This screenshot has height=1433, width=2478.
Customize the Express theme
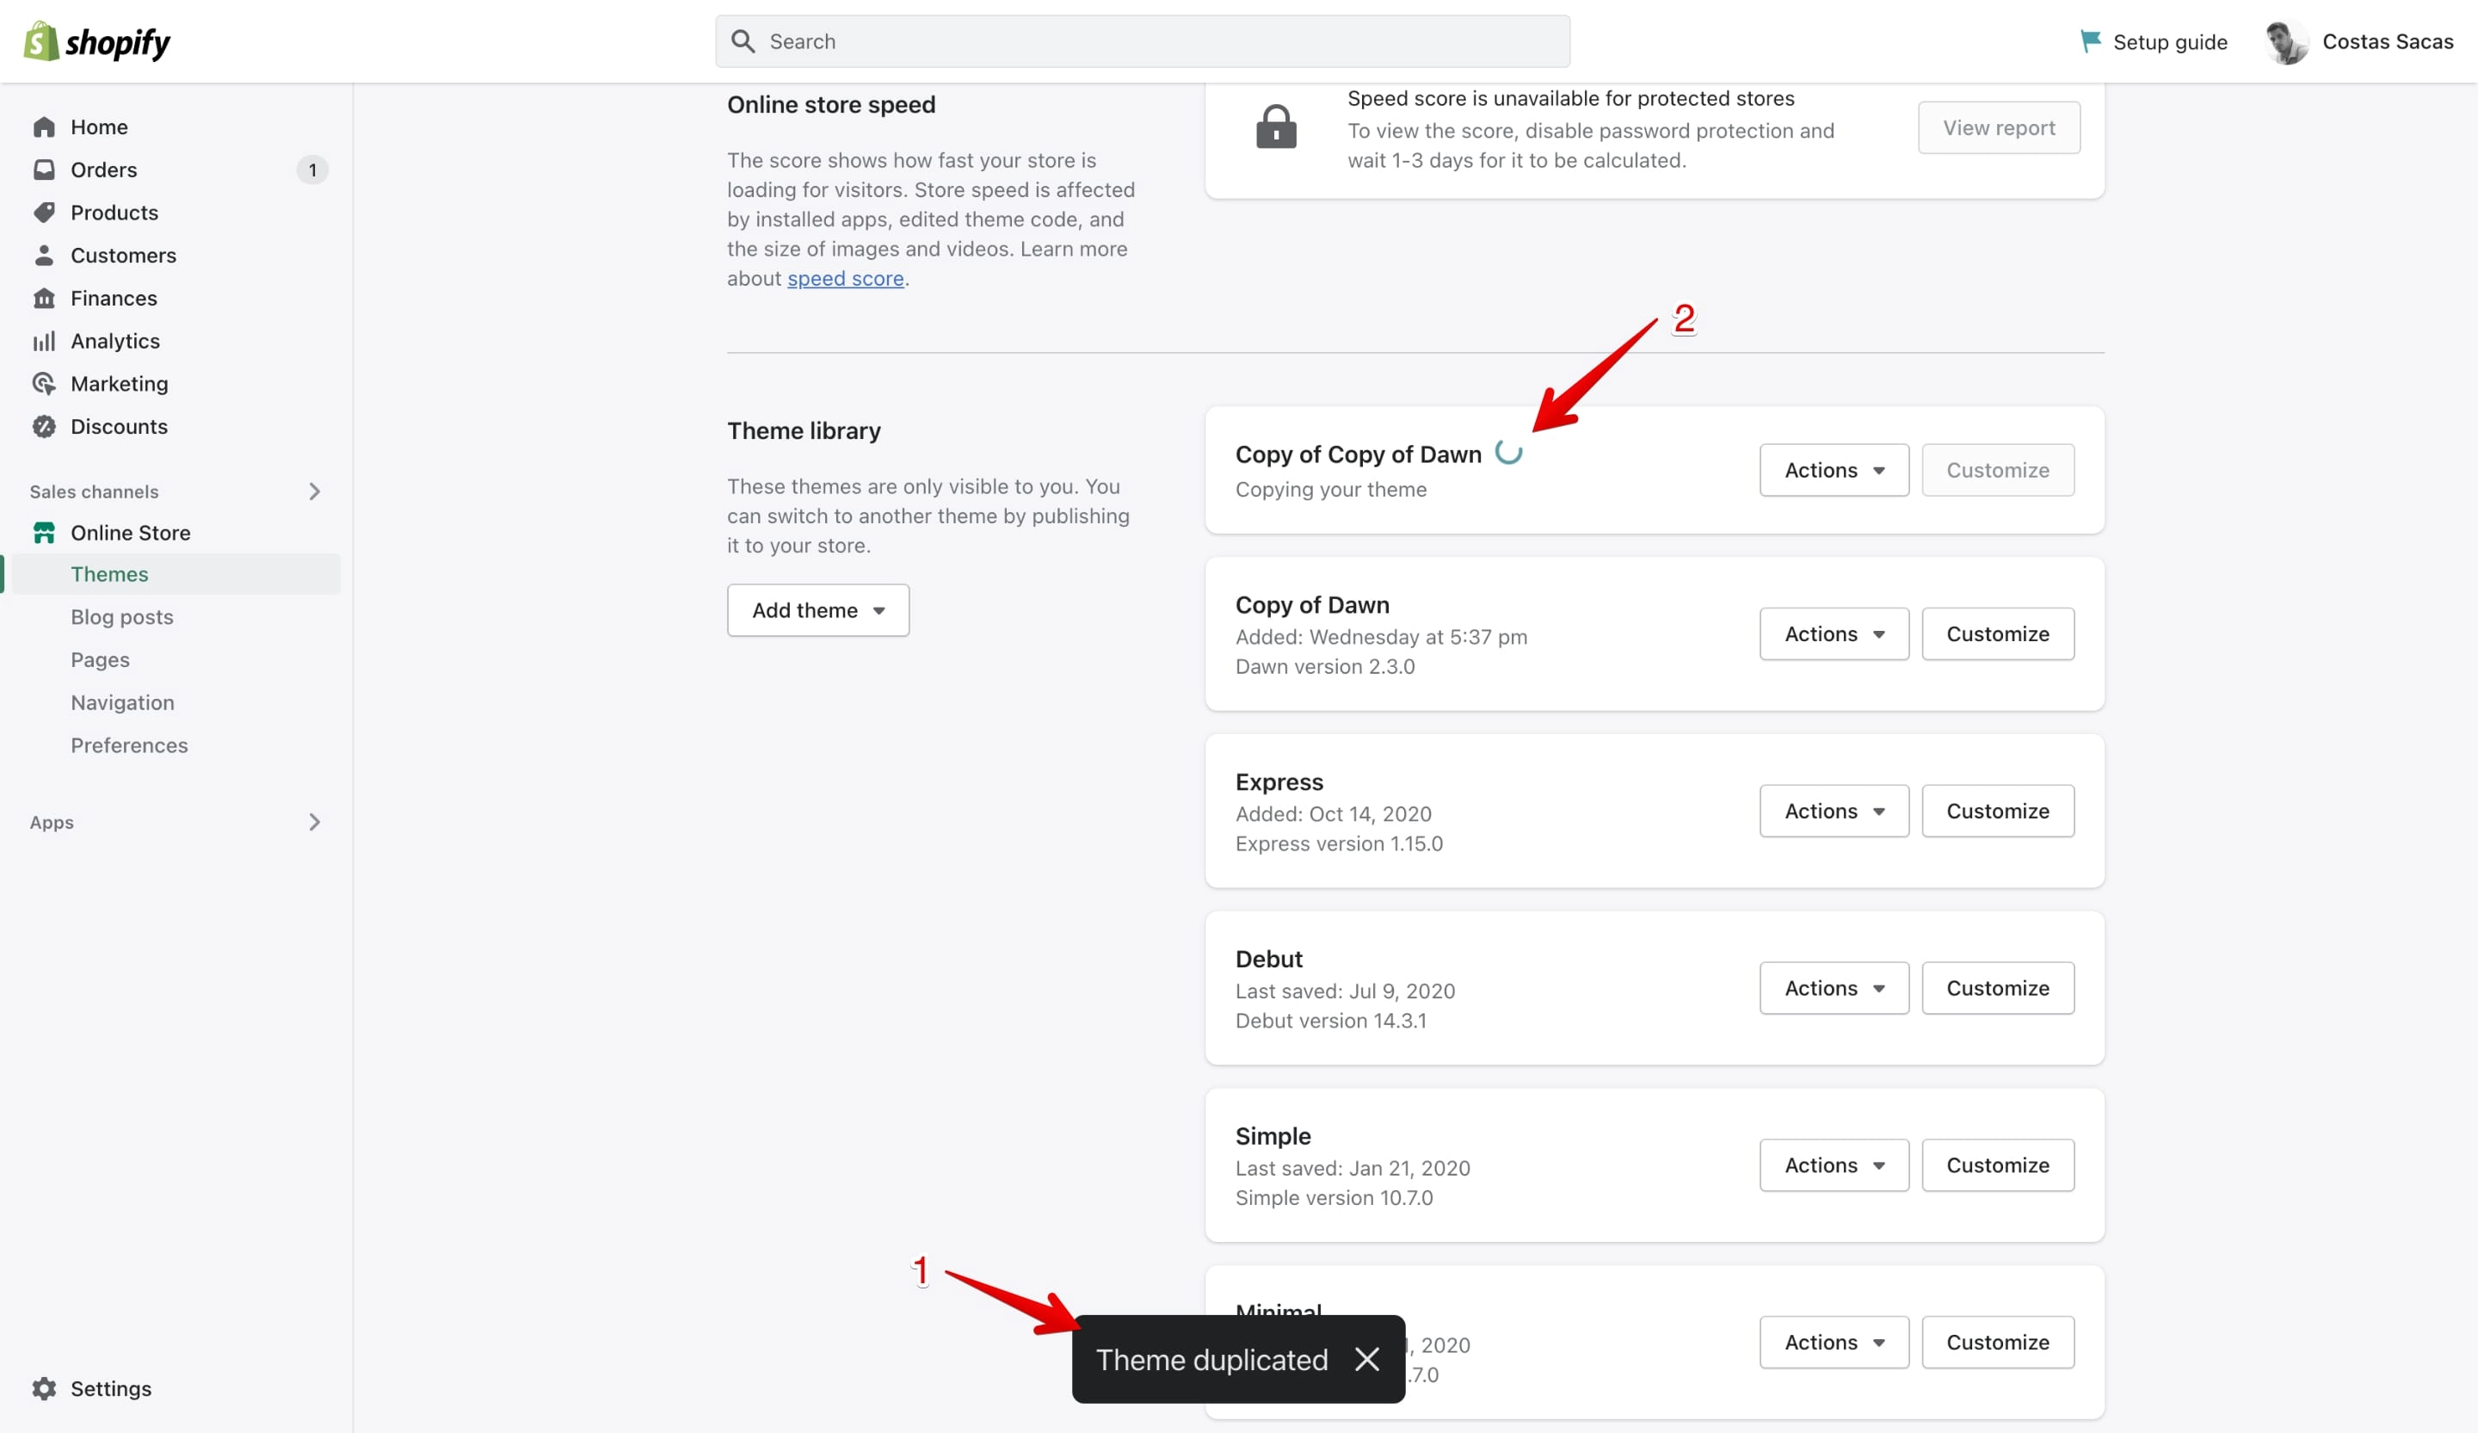(1997, 811)
